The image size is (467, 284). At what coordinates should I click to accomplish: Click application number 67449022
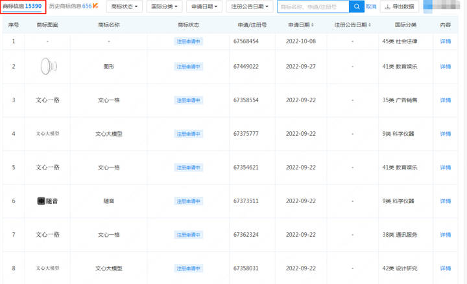(x=246, y=67)
